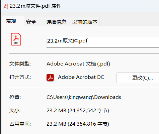Click the Adobe Acrobat 文档 (.pdf) type text
The image size is (159, 134).
pos(78,64)
